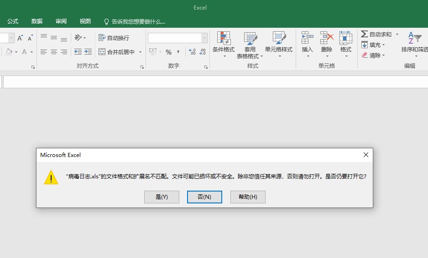Decrease decimal places
This screenshot has height=258, width=428.
(202, 52)
